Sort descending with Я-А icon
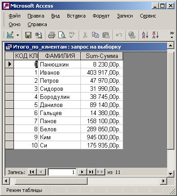The height and width of the screenshot is (196, 177). click(x=155, y=35)
